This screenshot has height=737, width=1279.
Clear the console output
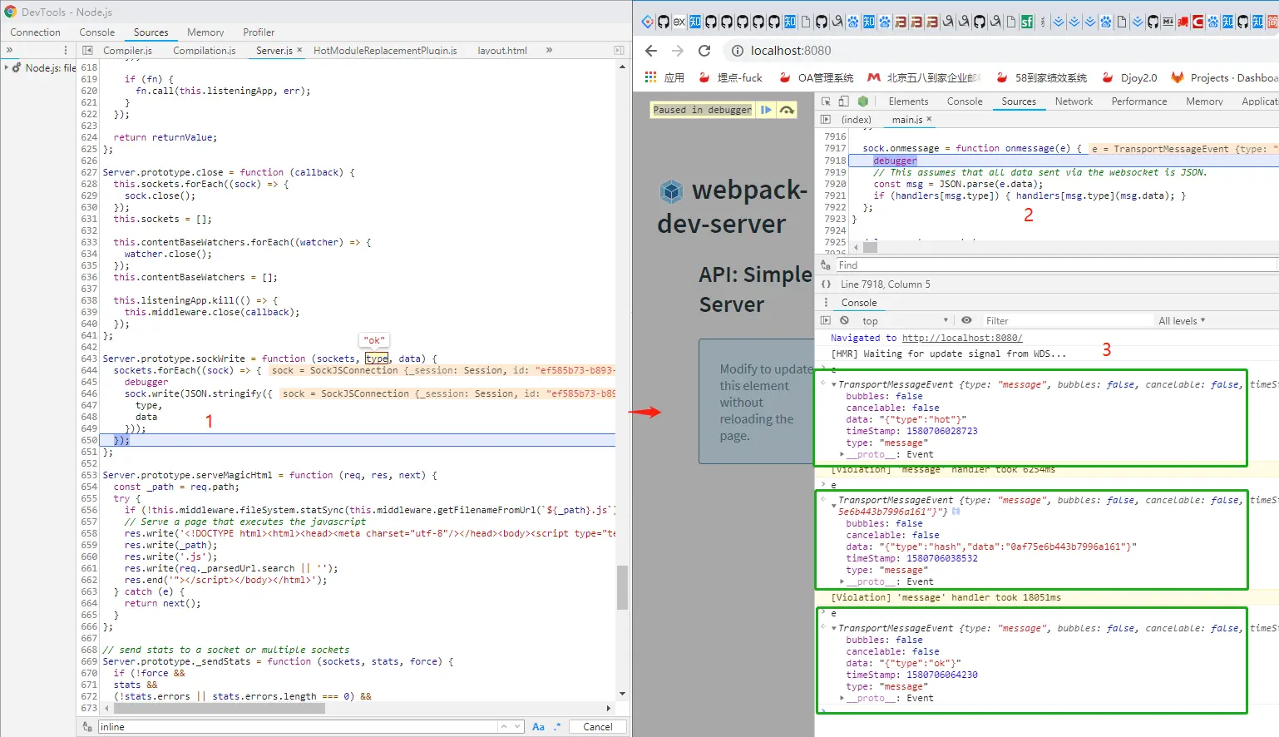click(844, 320)
